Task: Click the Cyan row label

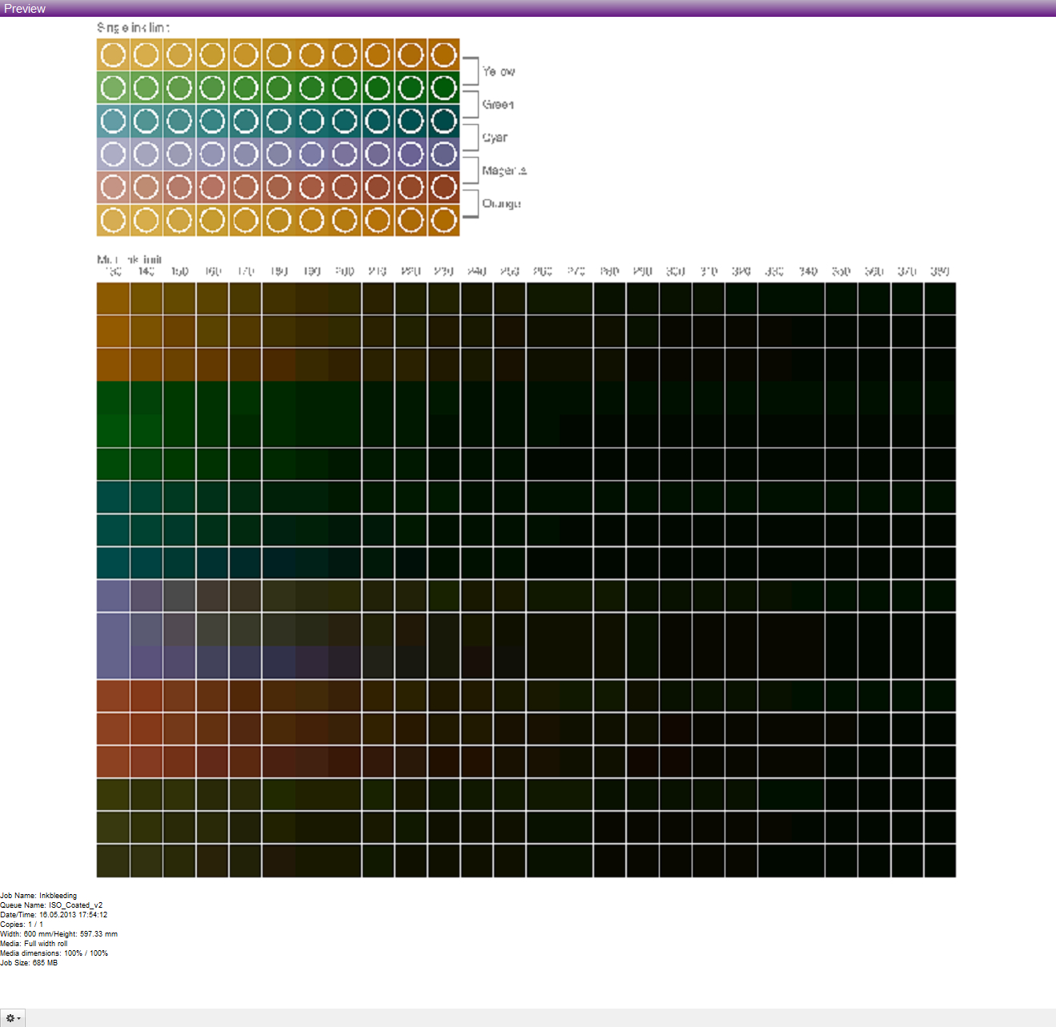Action: 495,138
